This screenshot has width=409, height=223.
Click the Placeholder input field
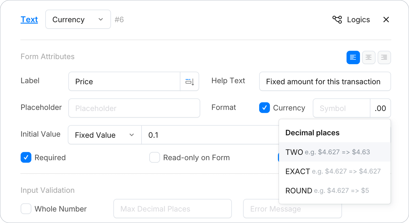click(134, 108)
